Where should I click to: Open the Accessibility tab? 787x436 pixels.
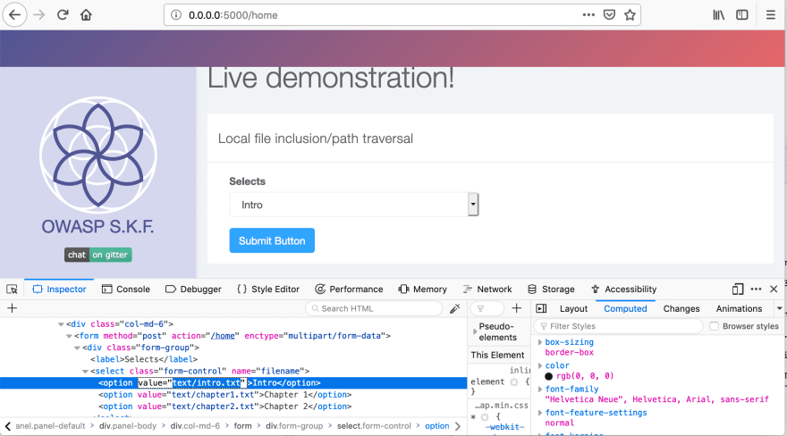click(x=624, y=289)
